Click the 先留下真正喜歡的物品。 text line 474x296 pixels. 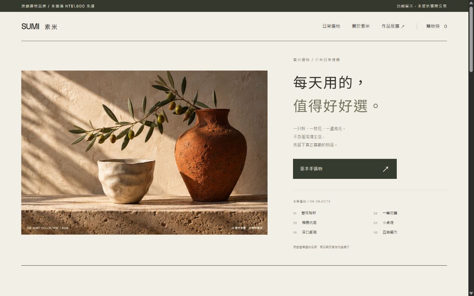pos(315,145)
